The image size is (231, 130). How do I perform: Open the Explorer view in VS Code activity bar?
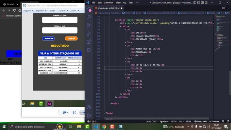[89, 9]
